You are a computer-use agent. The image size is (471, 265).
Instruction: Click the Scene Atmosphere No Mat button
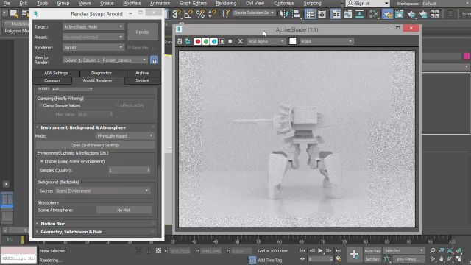coord(124,210)
